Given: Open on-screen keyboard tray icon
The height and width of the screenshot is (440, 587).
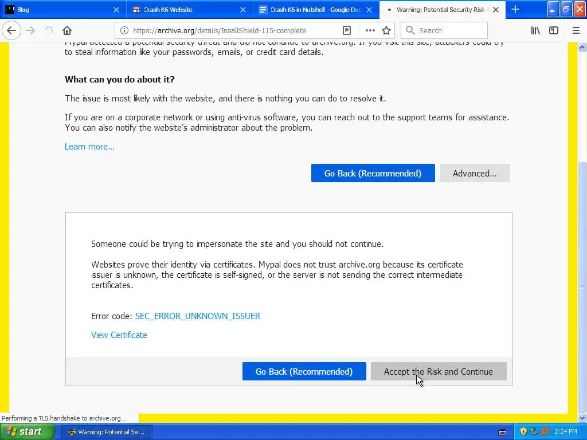Looking at the screenshot, I should [x=502, y=432].
